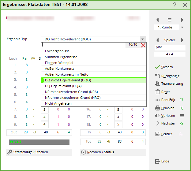Clear the dropdown filter with red X
The height and width of the screenshot is (171, 191).
click(x=143, y=45)
